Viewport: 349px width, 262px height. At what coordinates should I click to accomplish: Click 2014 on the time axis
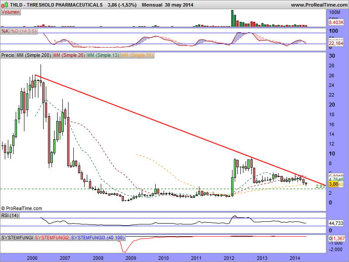point(295,258)
